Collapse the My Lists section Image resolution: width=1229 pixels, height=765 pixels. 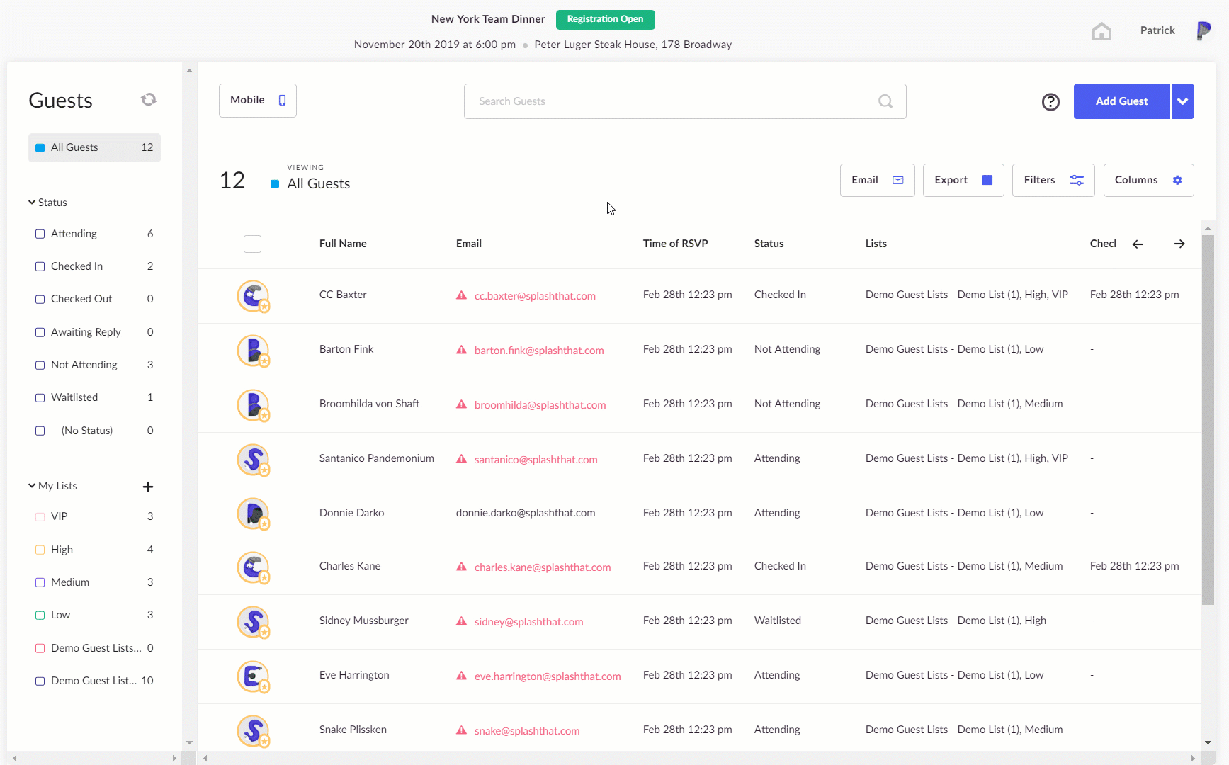tap(52, 486)
